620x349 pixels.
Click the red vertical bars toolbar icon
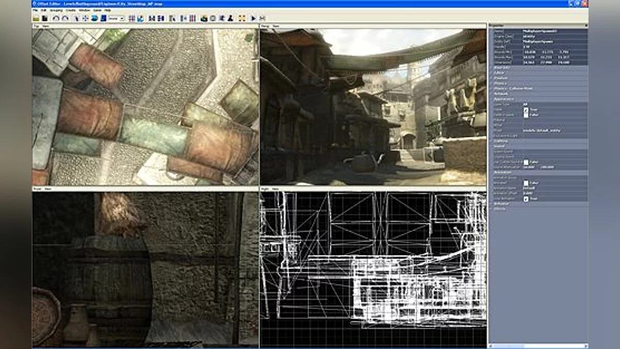point(192,18)
